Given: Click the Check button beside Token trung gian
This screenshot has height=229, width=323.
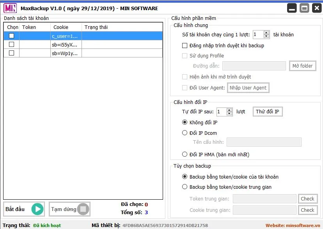Looking at the screenshot, I should pyautogui.click(x=307, y=199).
